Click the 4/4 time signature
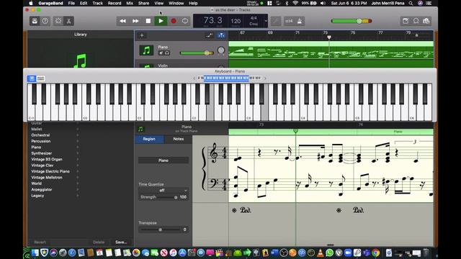 click(254, 18)
